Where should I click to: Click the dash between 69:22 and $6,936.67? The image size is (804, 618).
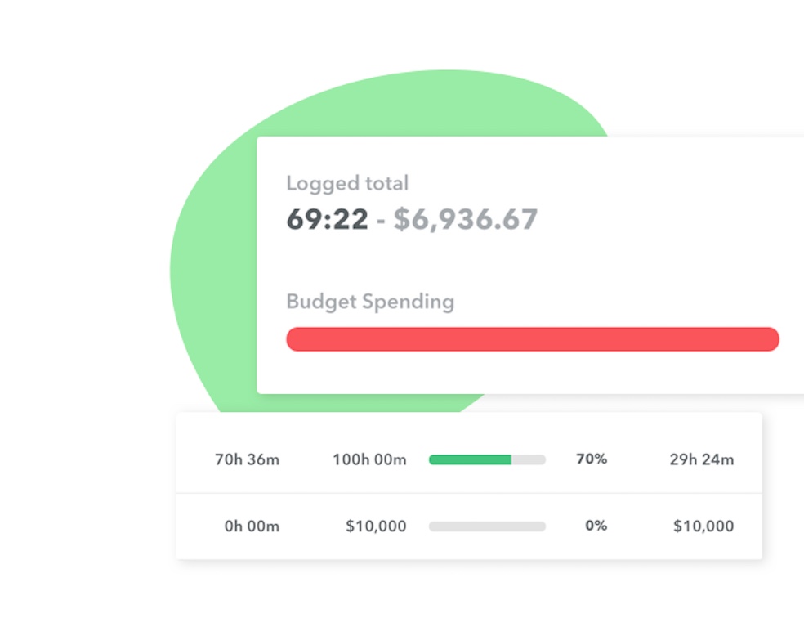(381, 221)
